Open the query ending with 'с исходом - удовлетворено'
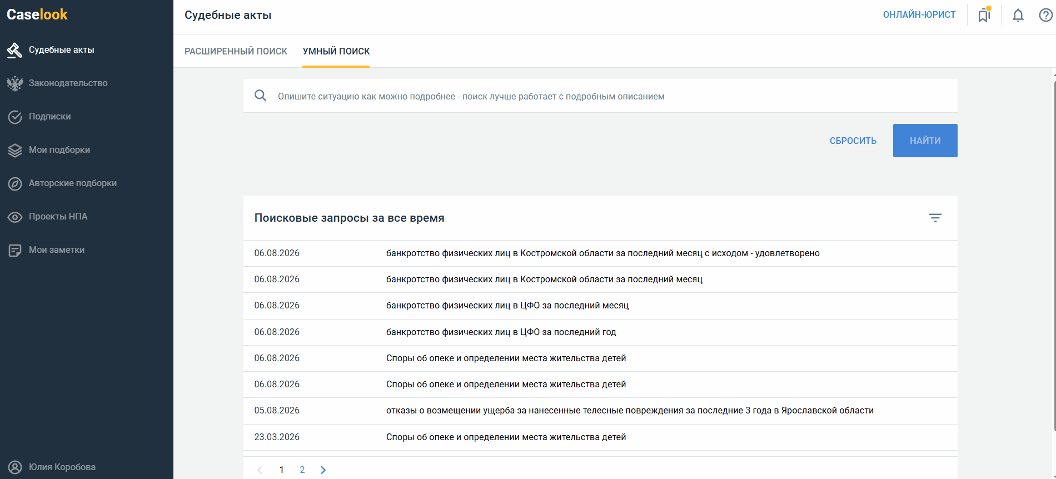This screenshot has width=1056, height=479. point(600,253)
